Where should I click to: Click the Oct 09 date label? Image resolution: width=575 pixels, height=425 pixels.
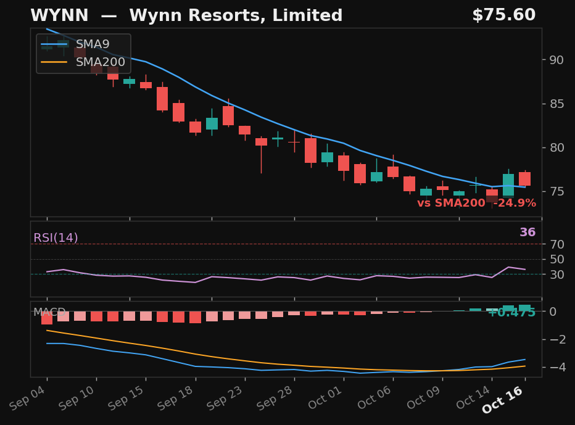[x=424, y=397]
